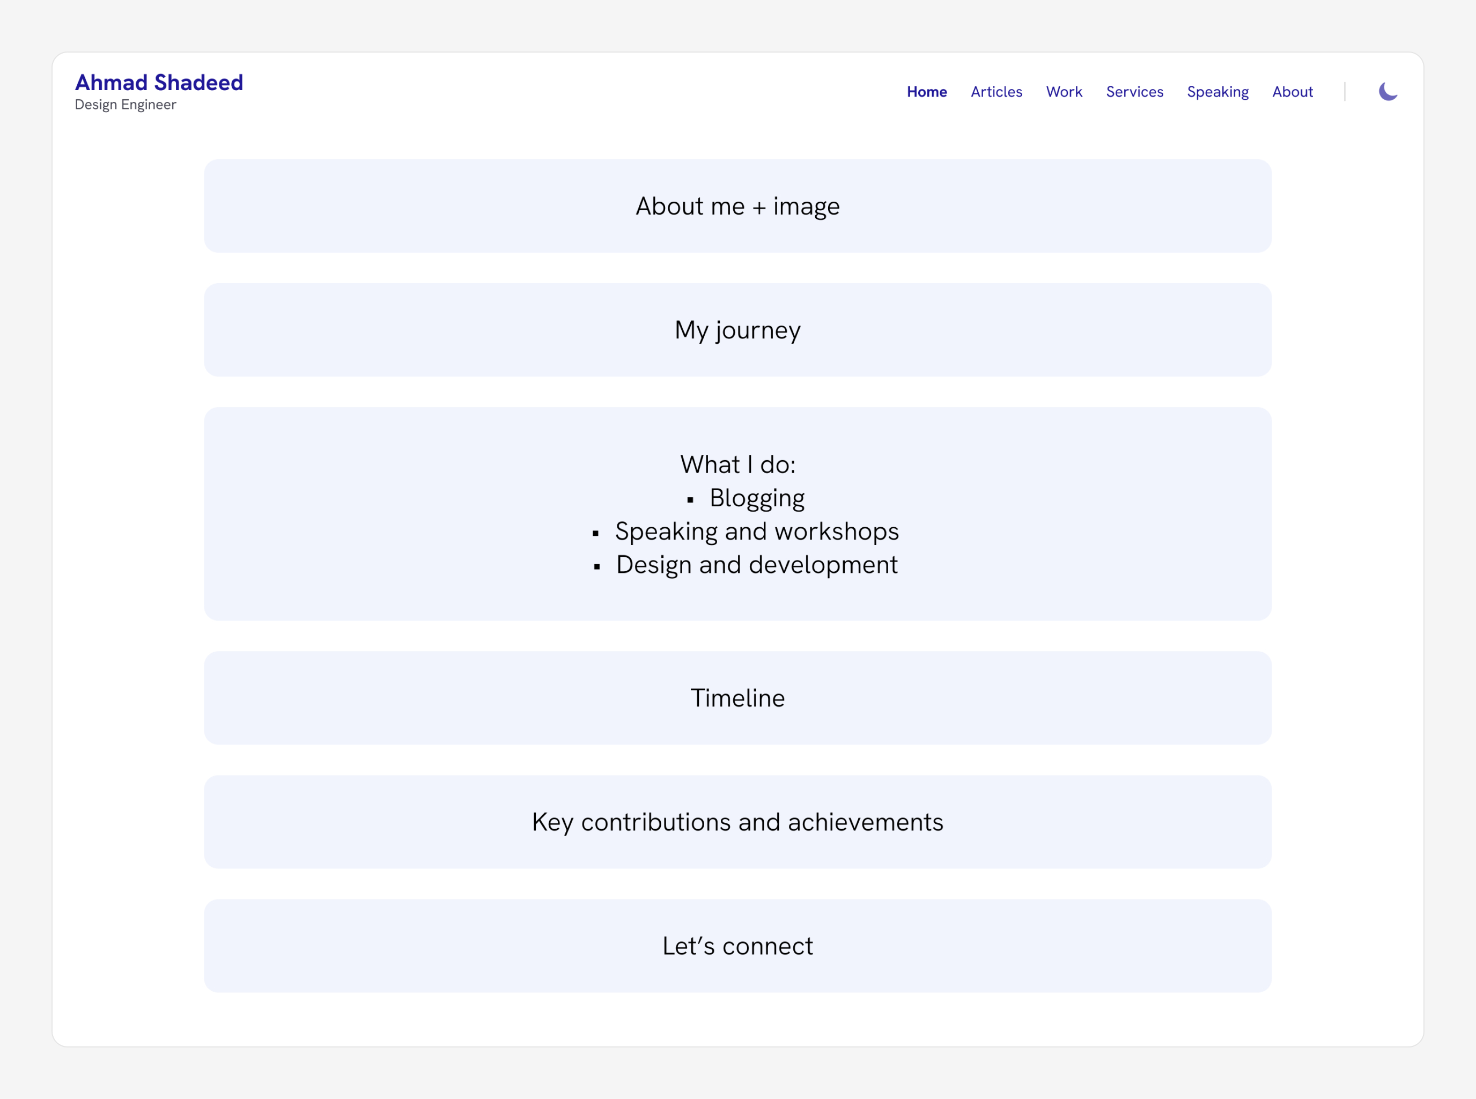The height and width of the screenshot is (1099, 1476).
Task: Visit the About page link
Action: pyautogui.click(x=1291, y=92)
